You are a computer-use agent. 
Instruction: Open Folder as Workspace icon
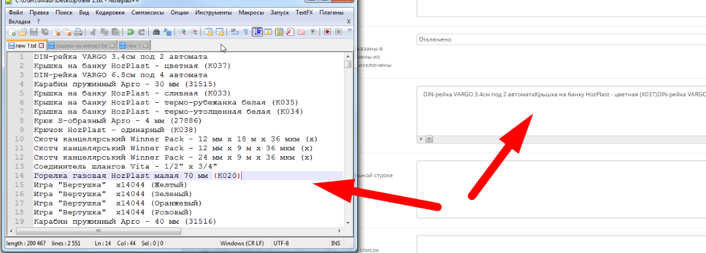click(x=301, y=32)
